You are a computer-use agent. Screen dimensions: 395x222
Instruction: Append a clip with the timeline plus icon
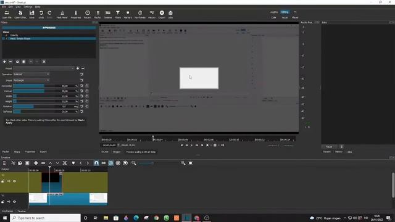pyautogui.click(x=36, y=163)
